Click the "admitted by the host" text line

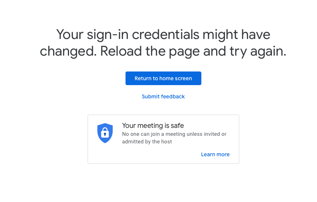click(147, 142)
